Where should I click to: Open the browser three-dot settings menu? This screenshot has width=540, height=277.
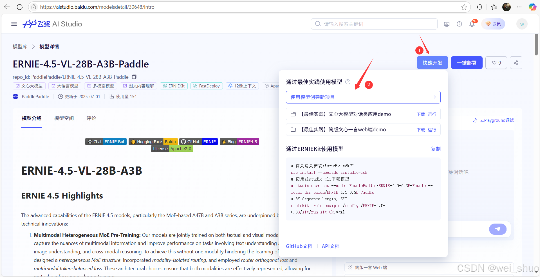519,7
